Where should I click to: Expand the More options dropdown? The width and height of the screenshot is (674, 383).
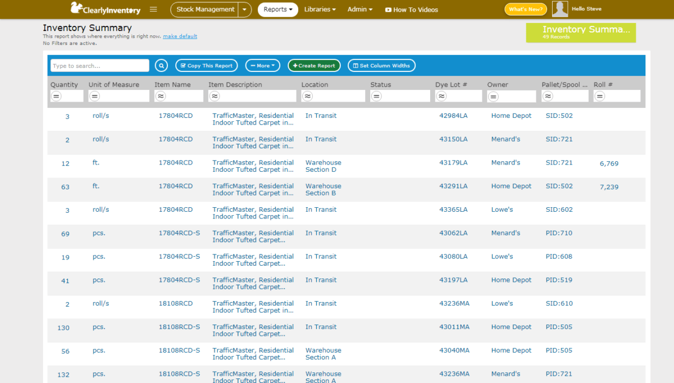click(262, 65)
